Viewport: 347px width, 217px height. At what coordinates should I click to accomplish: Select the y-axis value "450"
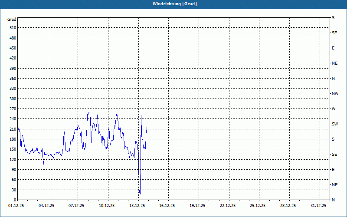[13, 48]
